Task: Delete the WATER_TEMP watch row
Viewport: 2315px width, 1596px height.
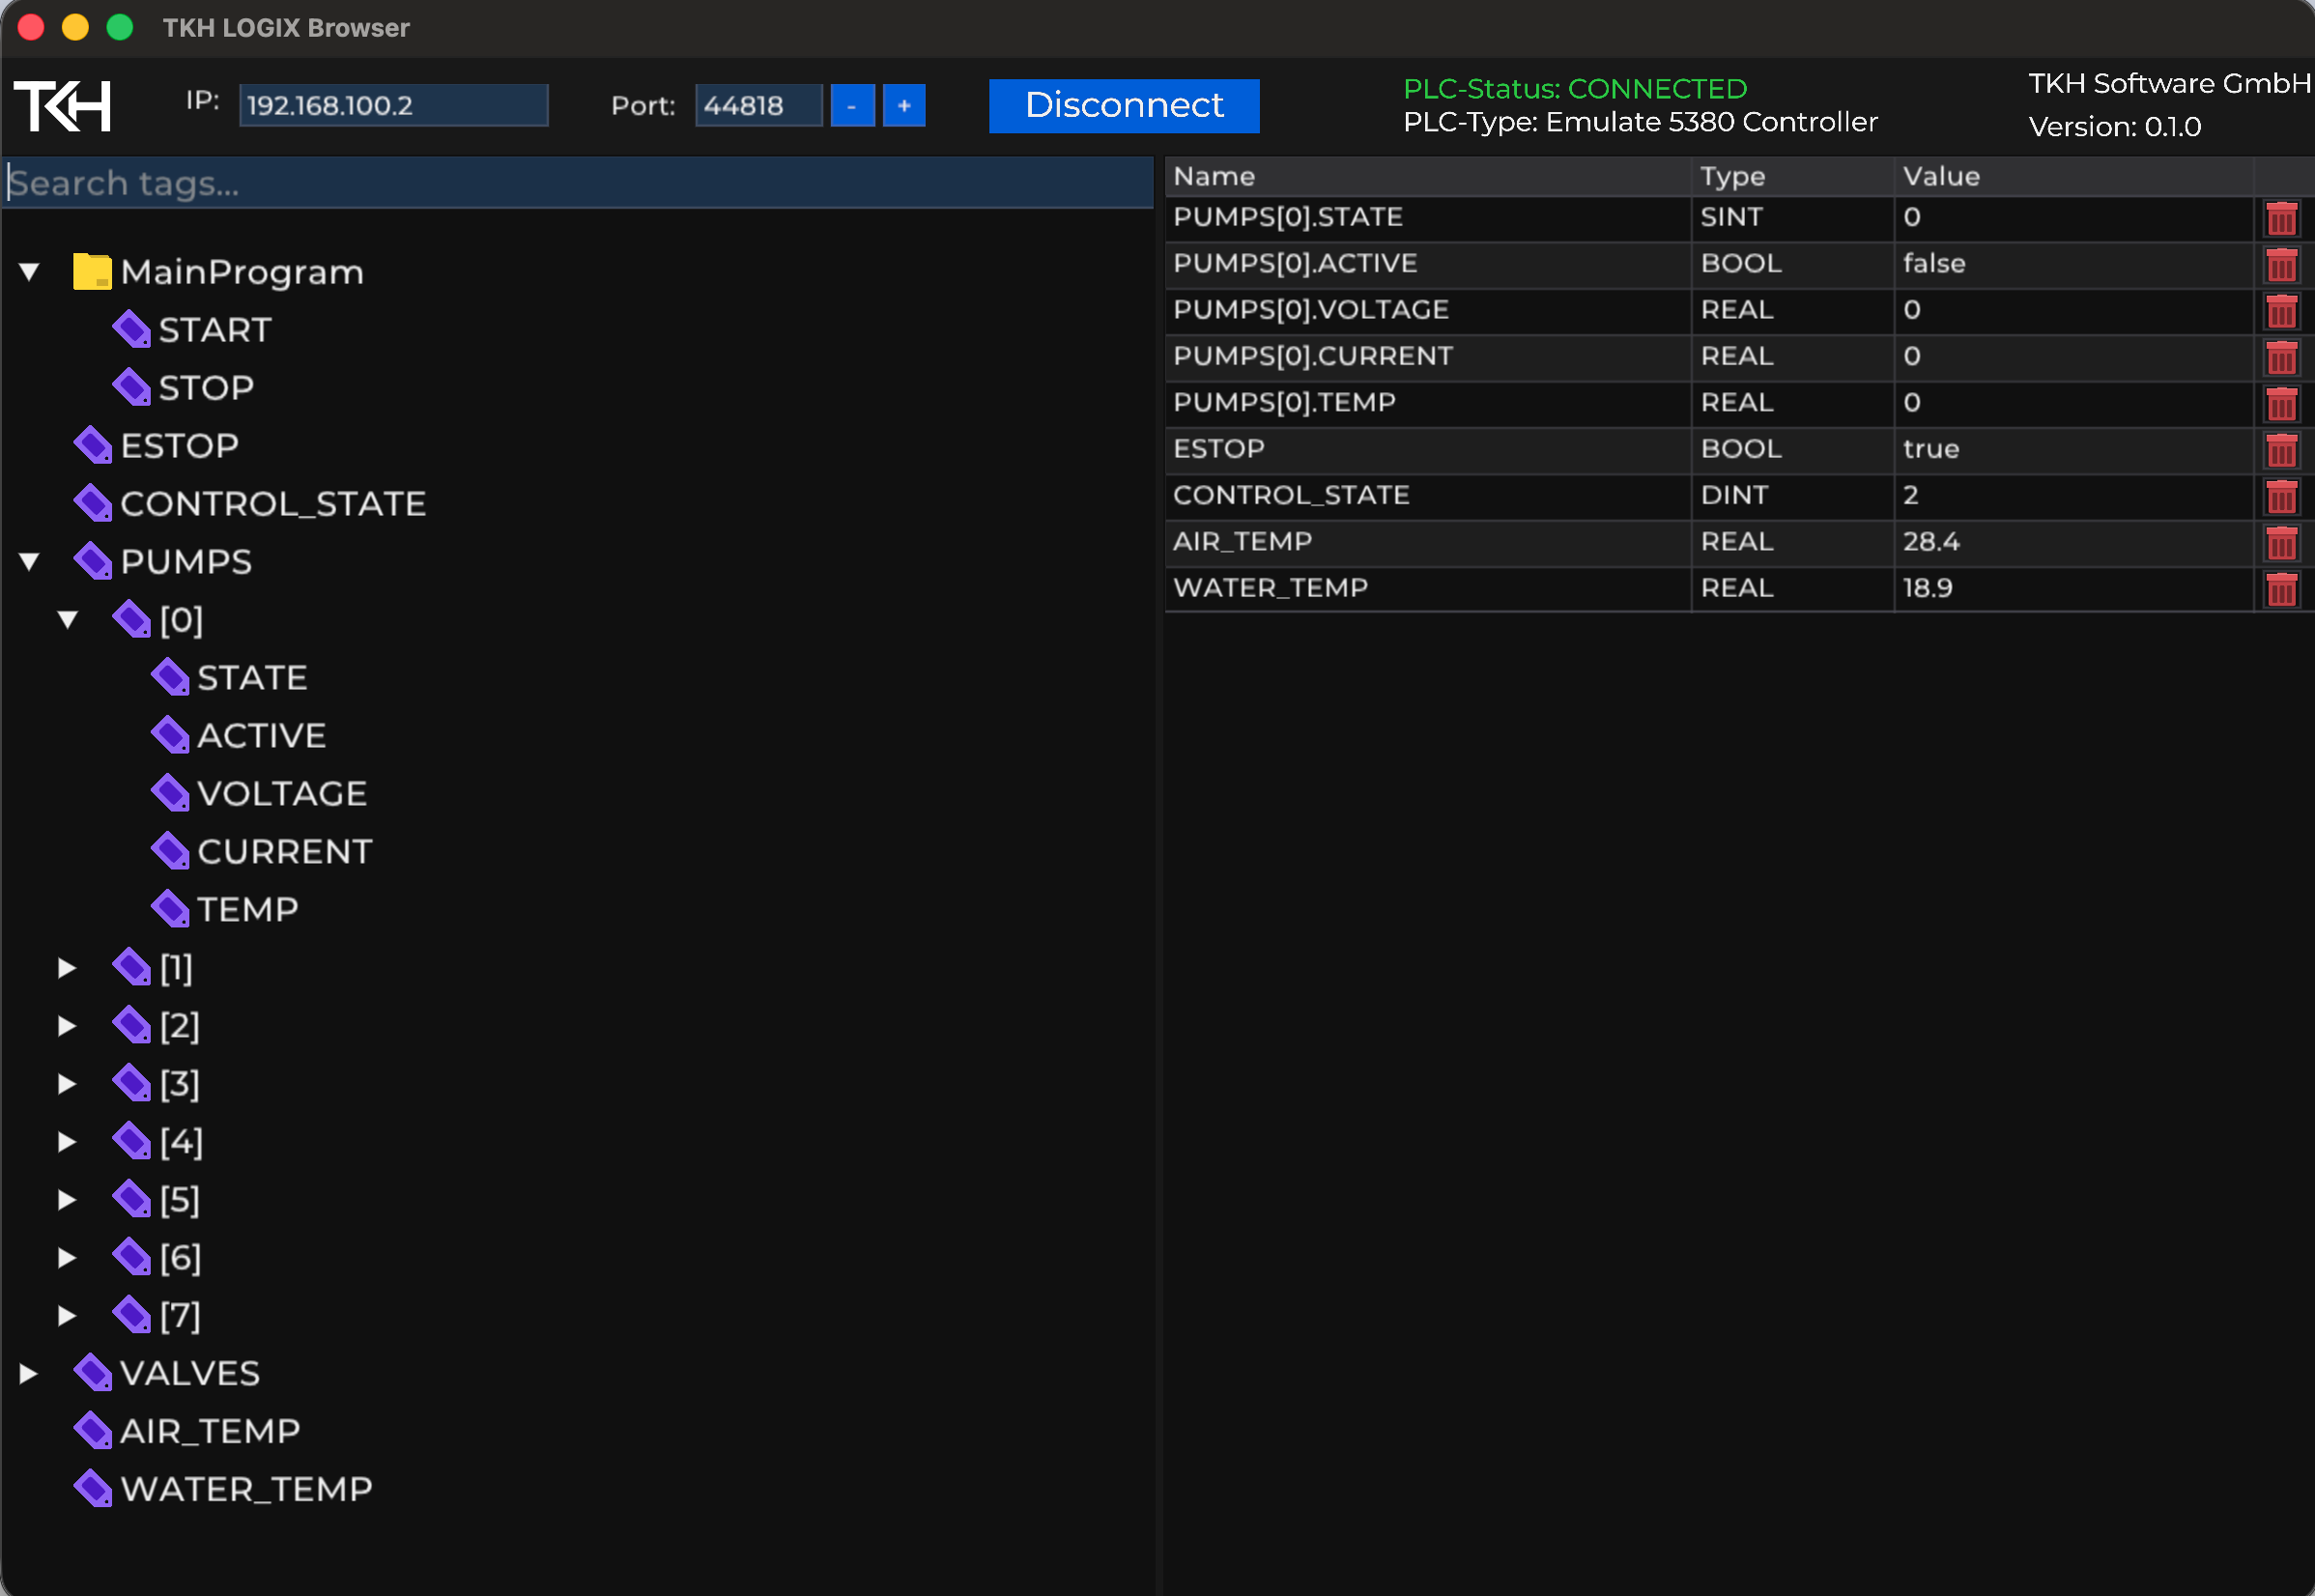Action: click(2281, 589)
